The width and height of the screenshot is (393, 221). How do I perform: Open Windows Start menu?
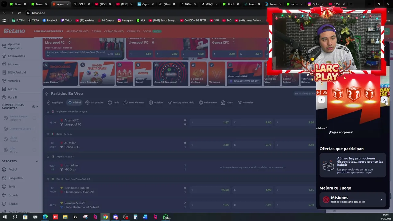[x=5, y=217]
